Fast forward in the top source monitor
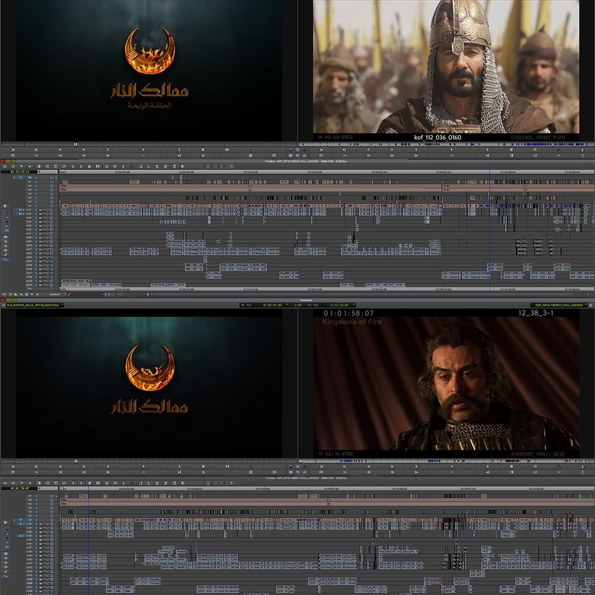This screenshot has width=595, height=595. point(36,150)
